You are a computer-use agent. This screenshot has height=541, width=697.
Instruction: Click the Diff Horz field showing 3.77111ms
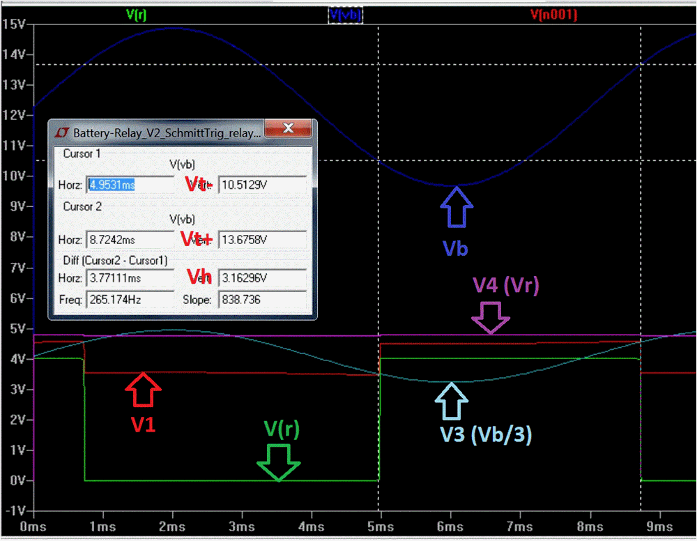tap(130, 278)
